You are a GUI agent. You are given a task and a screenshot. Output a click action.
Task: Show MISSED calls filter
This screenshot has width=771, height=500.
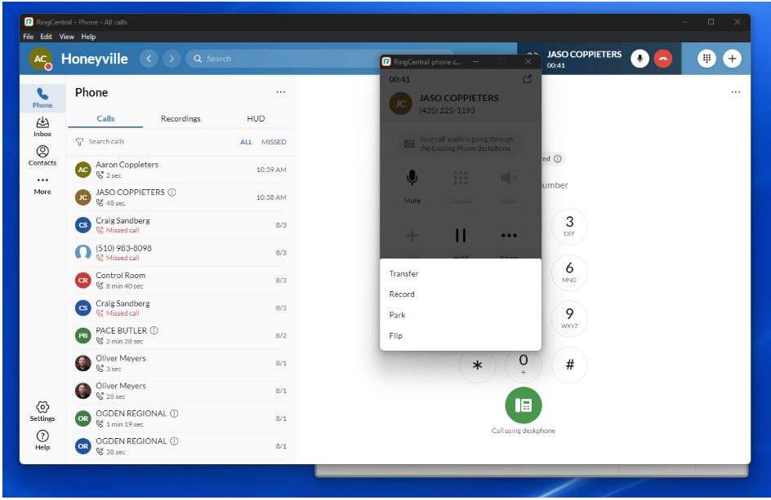coord(274,142)
